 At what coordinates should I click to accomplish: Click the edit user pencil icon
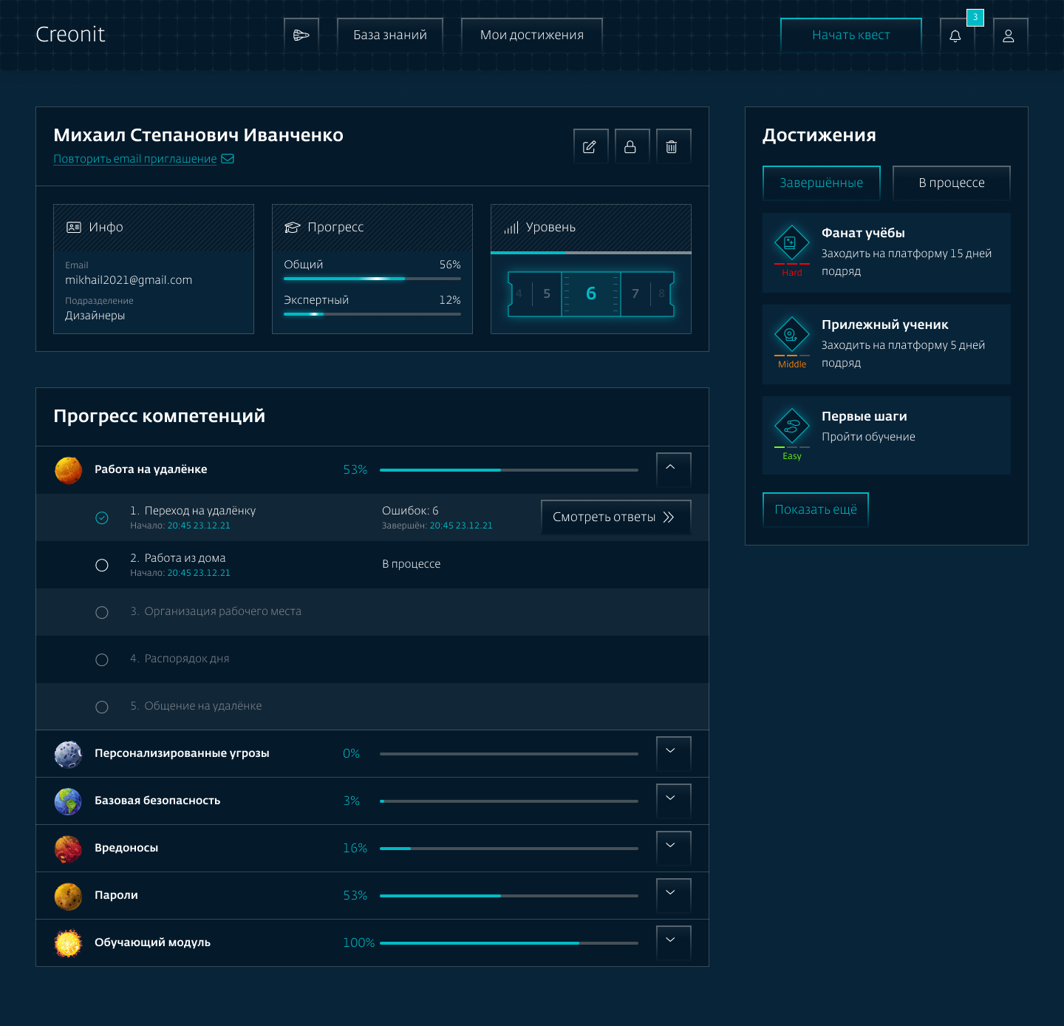[590, 146]
